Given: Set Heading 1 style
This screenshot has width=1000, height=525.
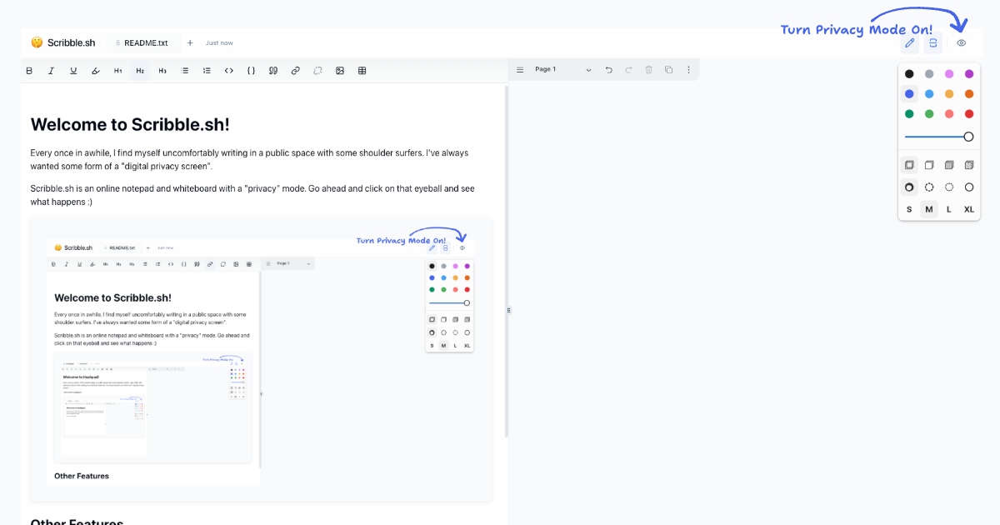Looking at the screenshot, I should (117, 71).
